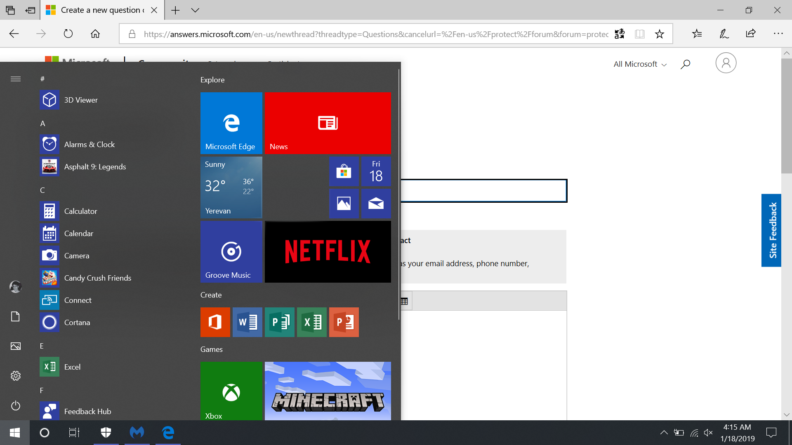792x445 pixels.
Task: Open Excel tile in Create group
Action: tap(312, 322)
